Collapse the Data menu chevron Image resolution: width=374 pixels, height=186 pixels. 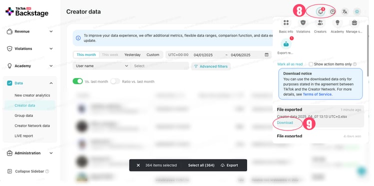pos(51,83)
